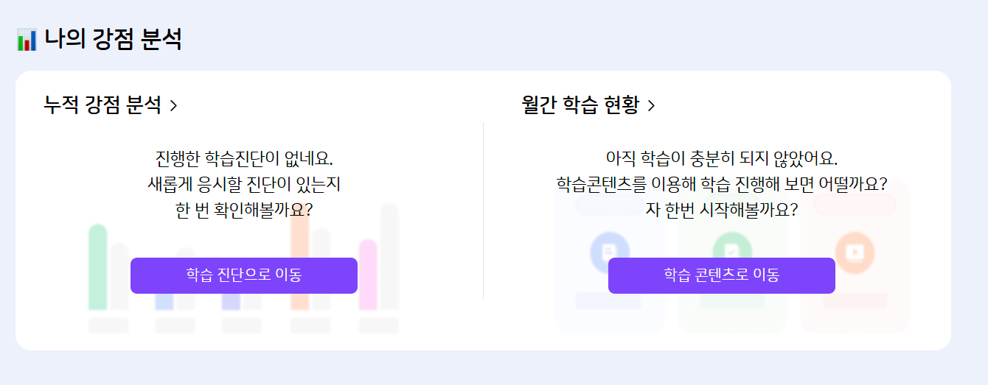
Task: Click the short blue bar in chart
Action: coord(164,302)
